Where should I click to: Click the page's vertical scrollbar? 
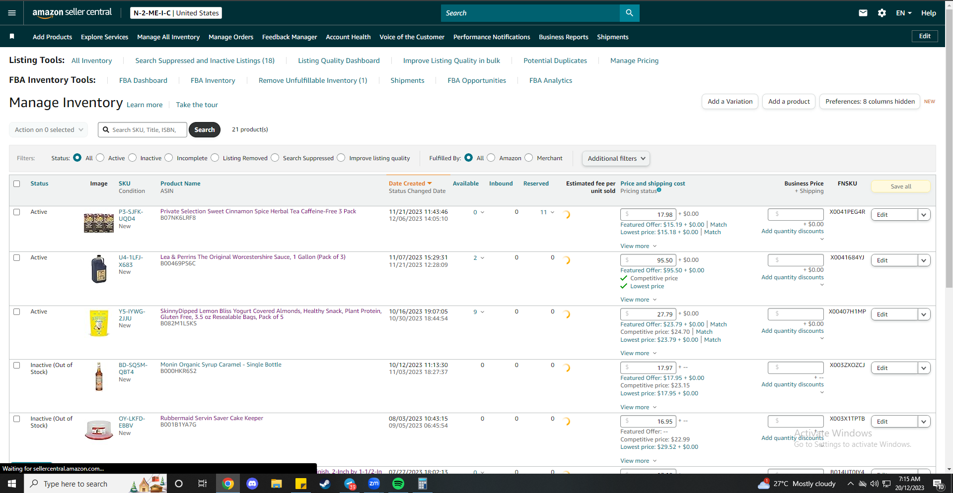(949, 149)
